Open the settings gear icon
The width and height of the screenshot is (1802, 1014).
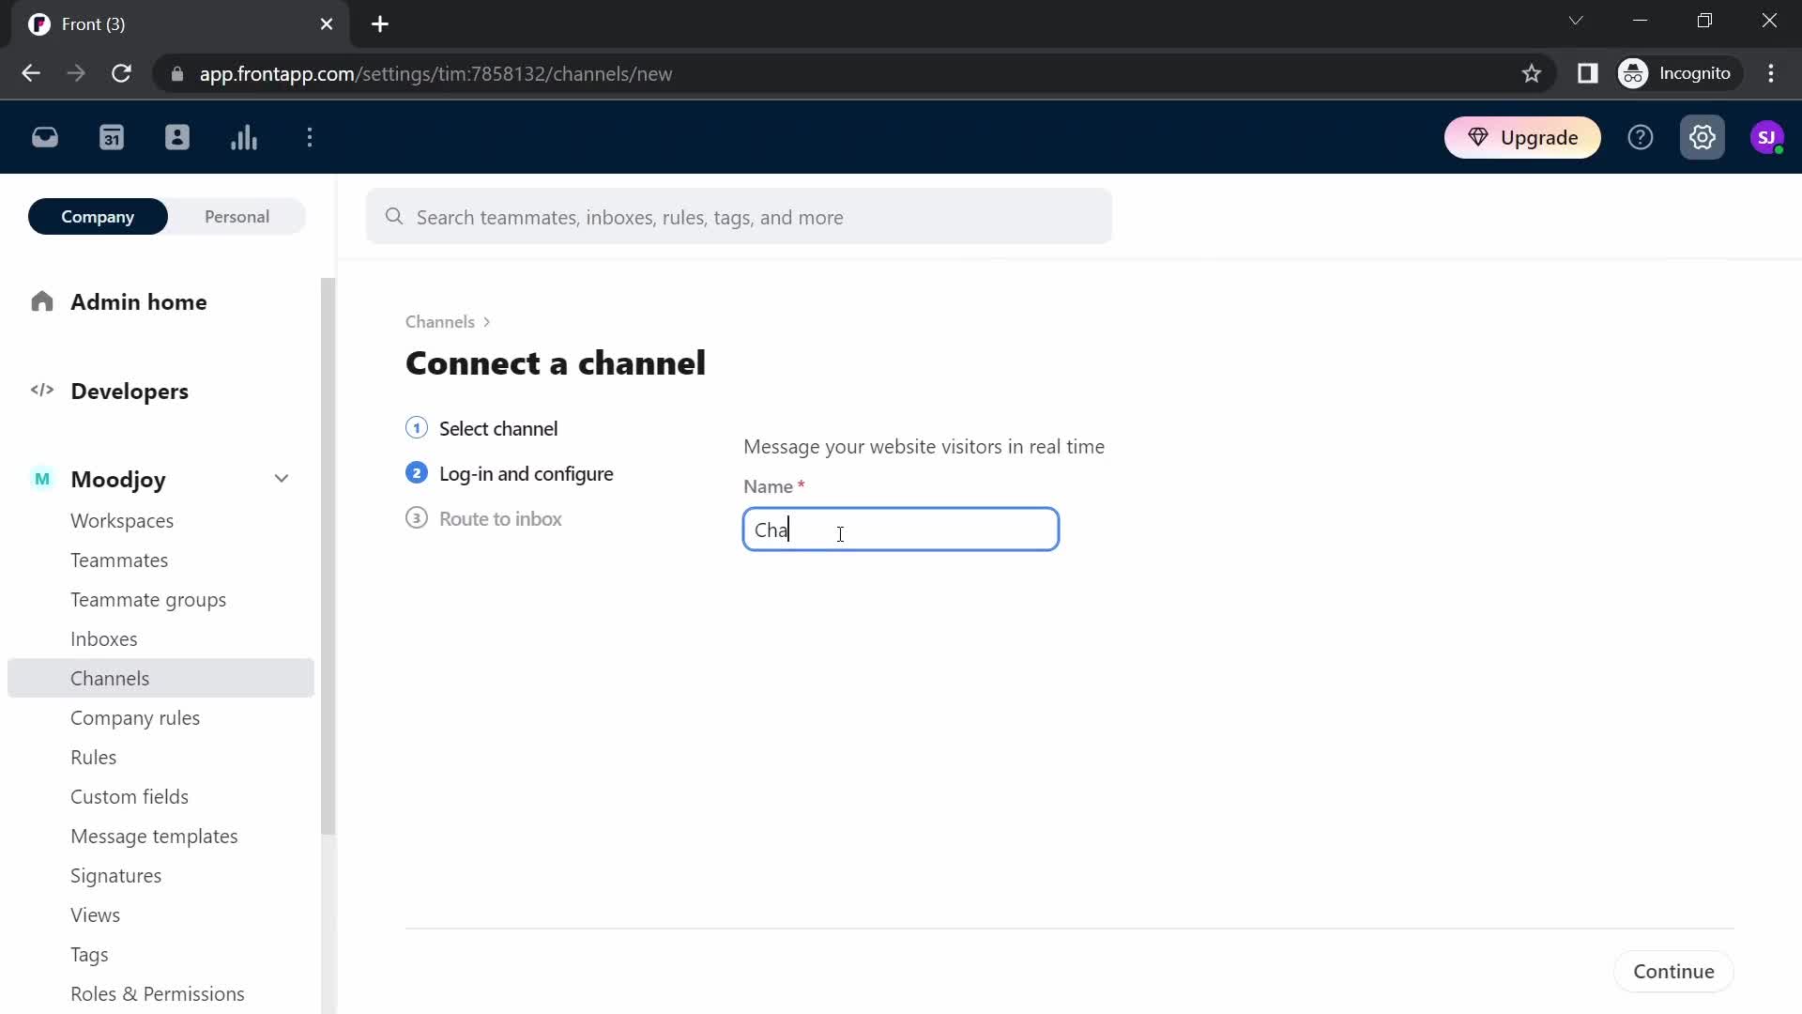1703,137
